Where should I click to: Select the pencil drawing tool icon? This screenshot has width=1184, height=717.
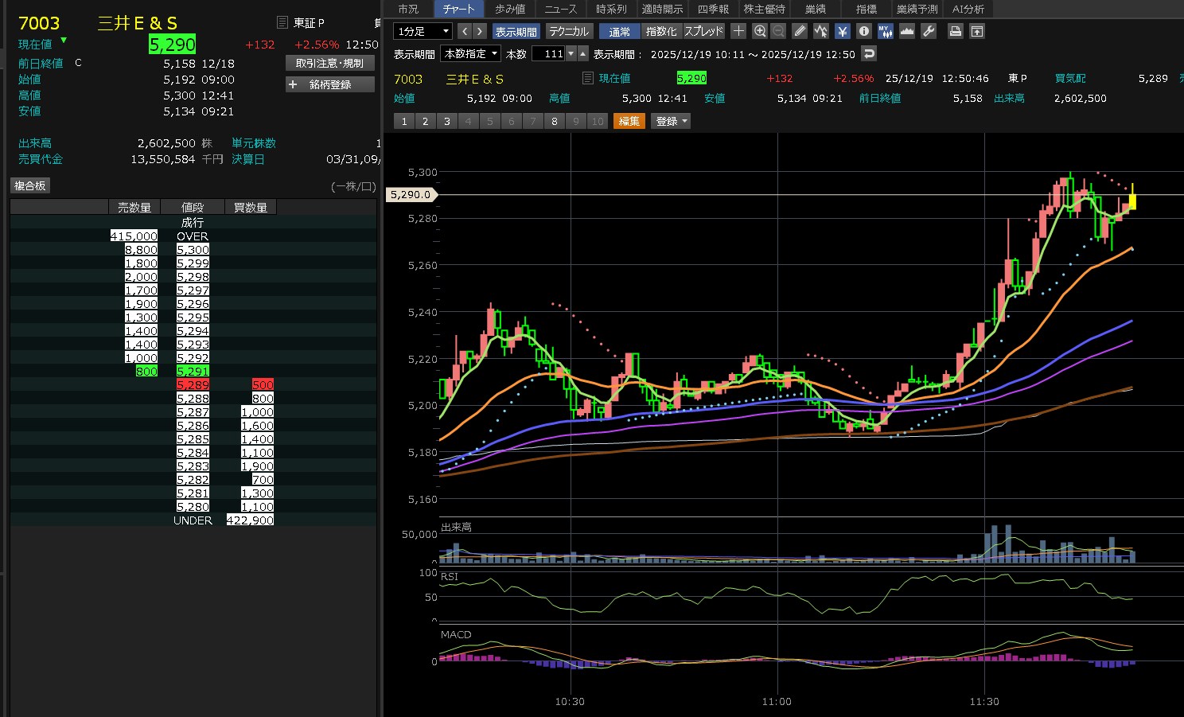800,31
